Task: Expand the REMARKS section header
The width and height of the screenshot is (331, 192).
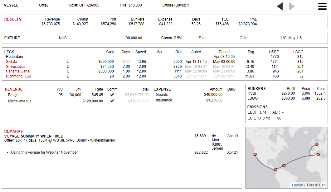Action: pyautogui.click(x=13, y=131)
